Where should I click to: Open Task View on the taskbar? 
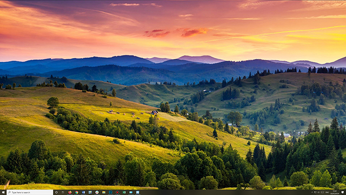tap(63, 192)
